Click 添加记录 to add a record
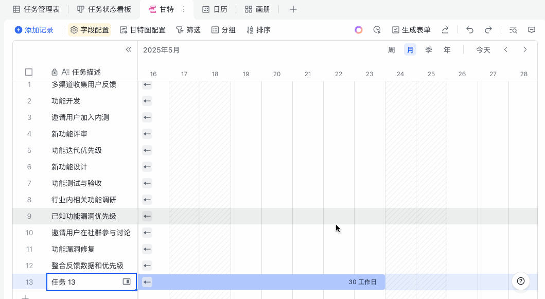The image size is (545, 299). tap(34, 30)
